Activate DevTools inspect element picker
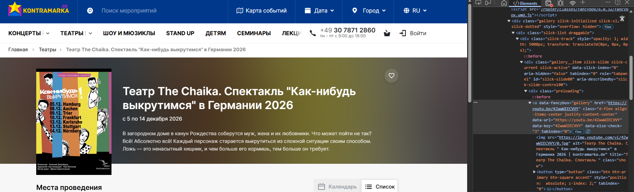This screenshot has width=634, height=192. pos(478,3)
